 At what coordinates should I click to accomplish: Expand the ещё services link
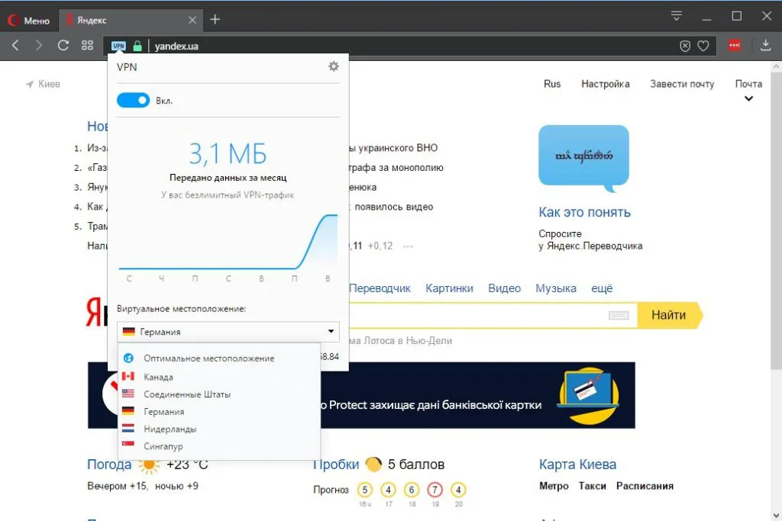[x=602, y=288]
